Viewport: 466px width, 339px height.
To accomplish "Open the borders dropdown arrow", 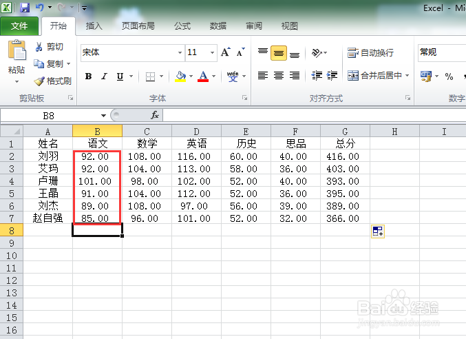I will pos(161,76).
